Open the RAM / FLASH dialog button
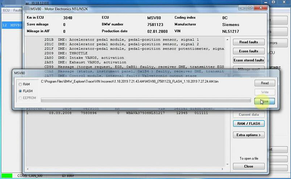This screenshot has height=179, width=291. click(249, 124)
